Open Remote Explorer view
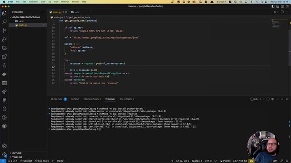 (x=4, y=48)
